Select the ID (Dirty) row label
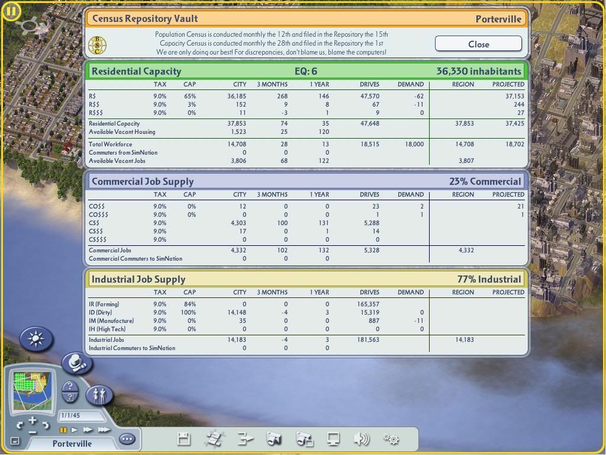The height and width of the screenshot is (455, 606). click(101, 313)
